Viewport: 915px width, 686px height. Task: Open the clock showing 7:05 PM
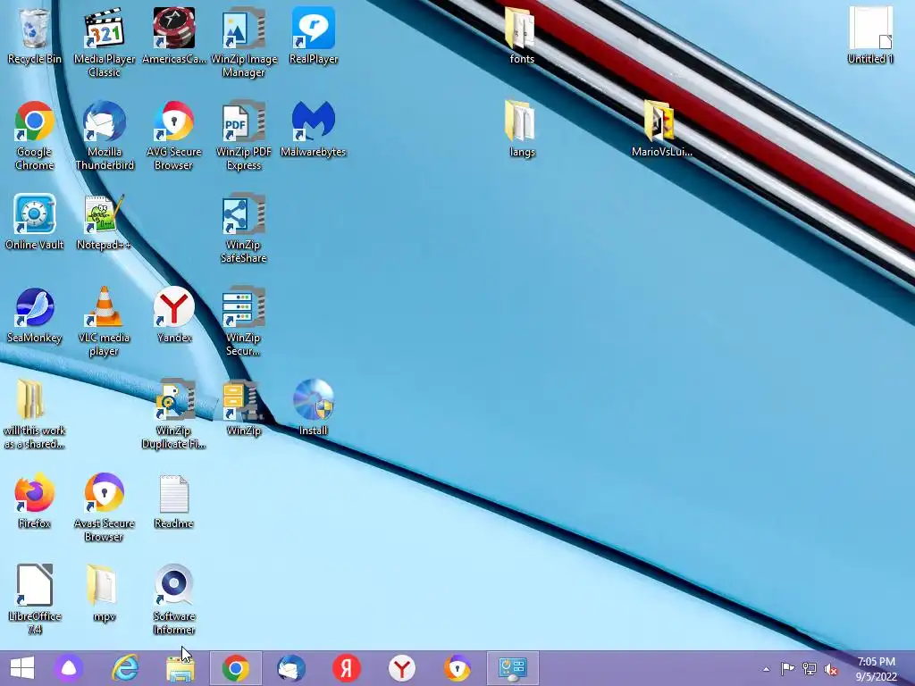coord(877,669)
